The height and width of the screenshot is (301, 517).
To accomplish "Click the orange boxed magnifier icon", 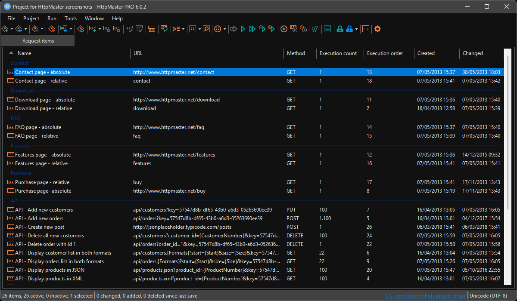I will click(206, 29).
